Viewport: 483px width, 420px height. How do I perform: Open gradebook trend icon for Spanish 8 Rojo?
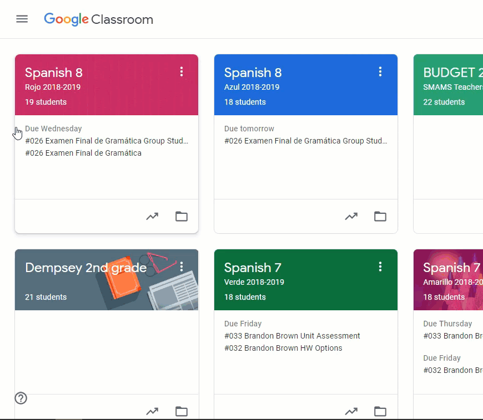(x=152, y=217)
